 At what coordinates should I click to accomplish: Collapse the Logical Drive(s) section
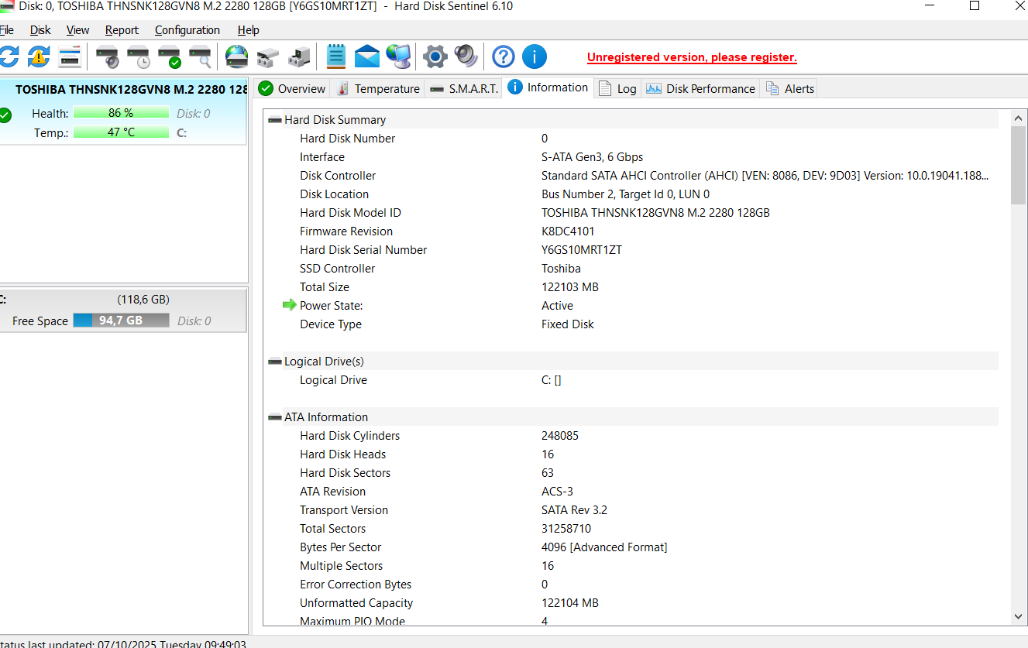point(274,362)
